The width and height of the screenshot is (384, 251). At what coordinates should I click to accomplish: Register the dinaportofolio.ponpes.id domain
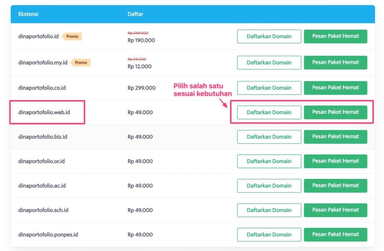point(269,235)
